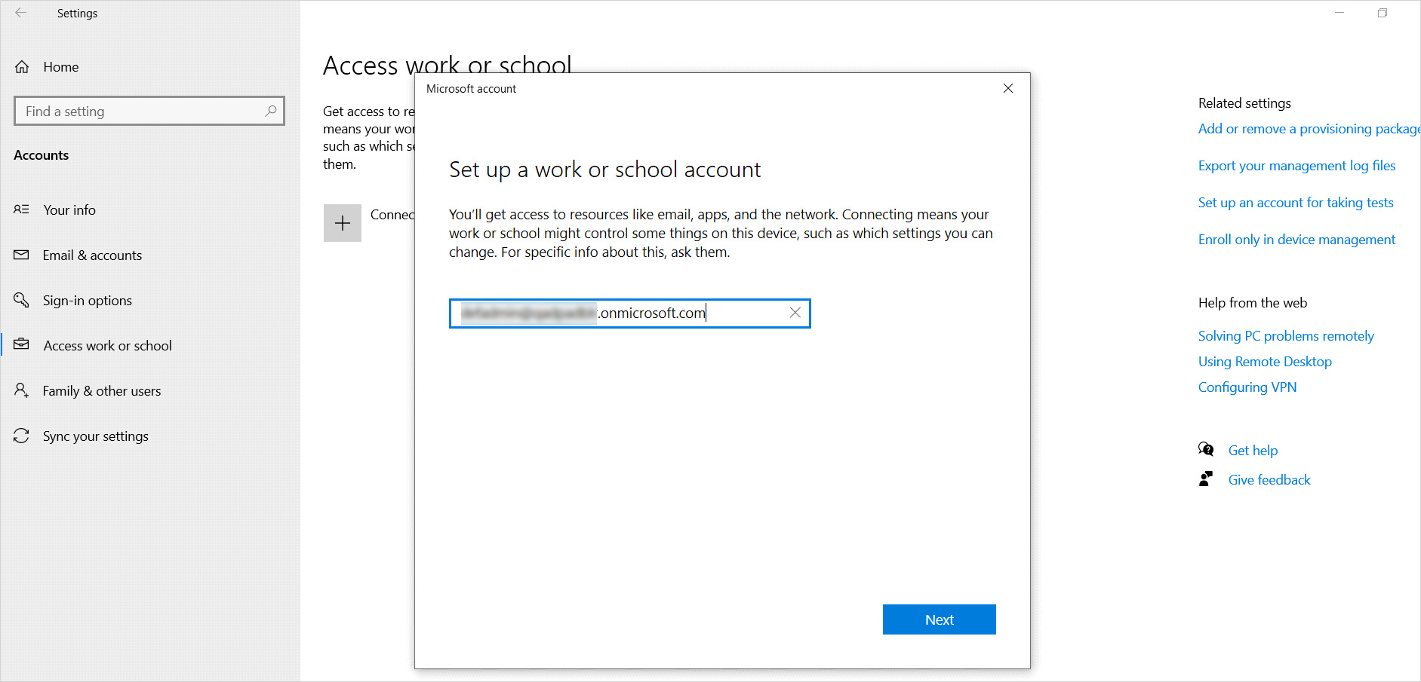Click the Sync your settings icon
This screenshot has width=1421, height=682.
[x=22, y=436]
